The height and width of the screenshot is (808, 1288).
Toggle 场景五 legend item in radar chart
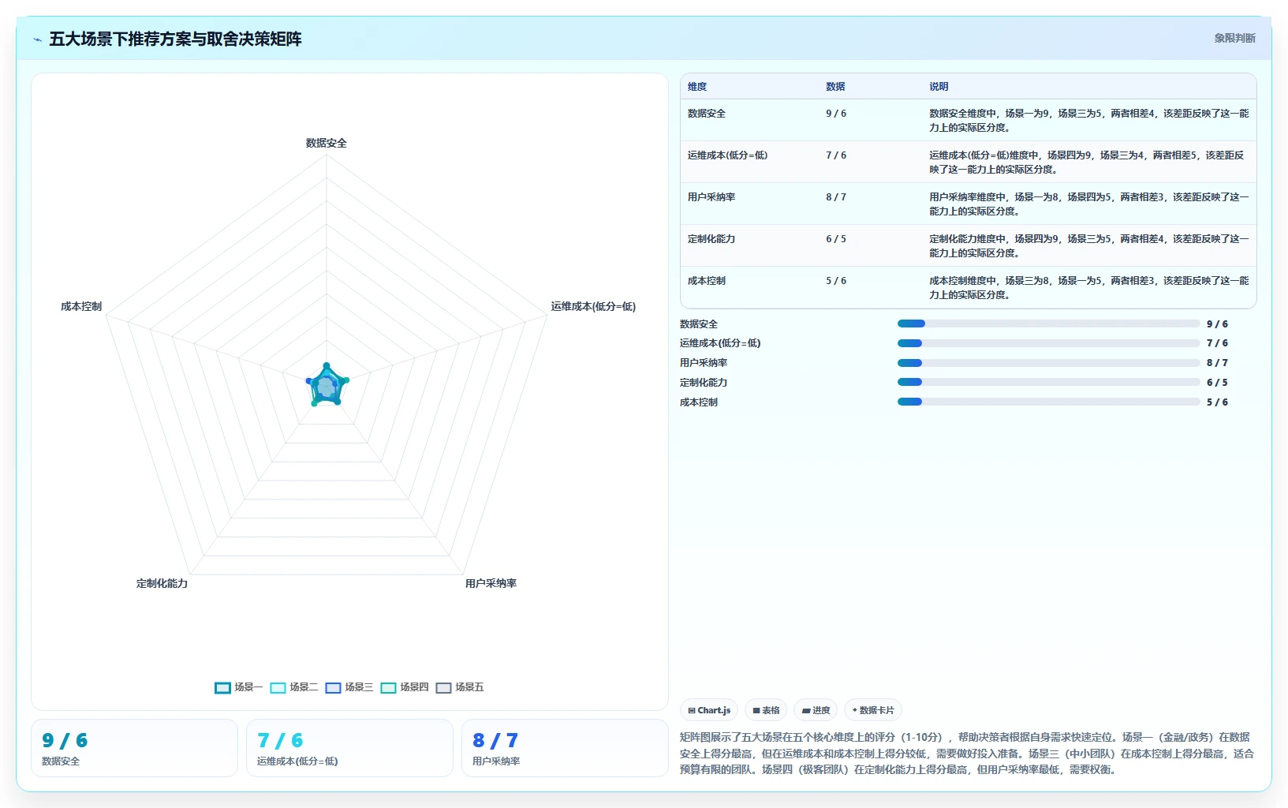(459, 687)
